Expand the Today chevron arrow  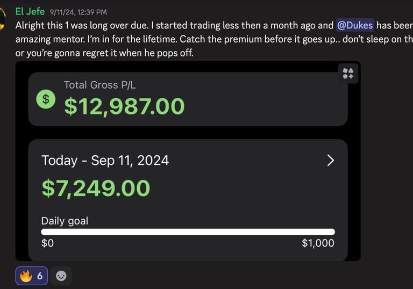coord(331,160)
